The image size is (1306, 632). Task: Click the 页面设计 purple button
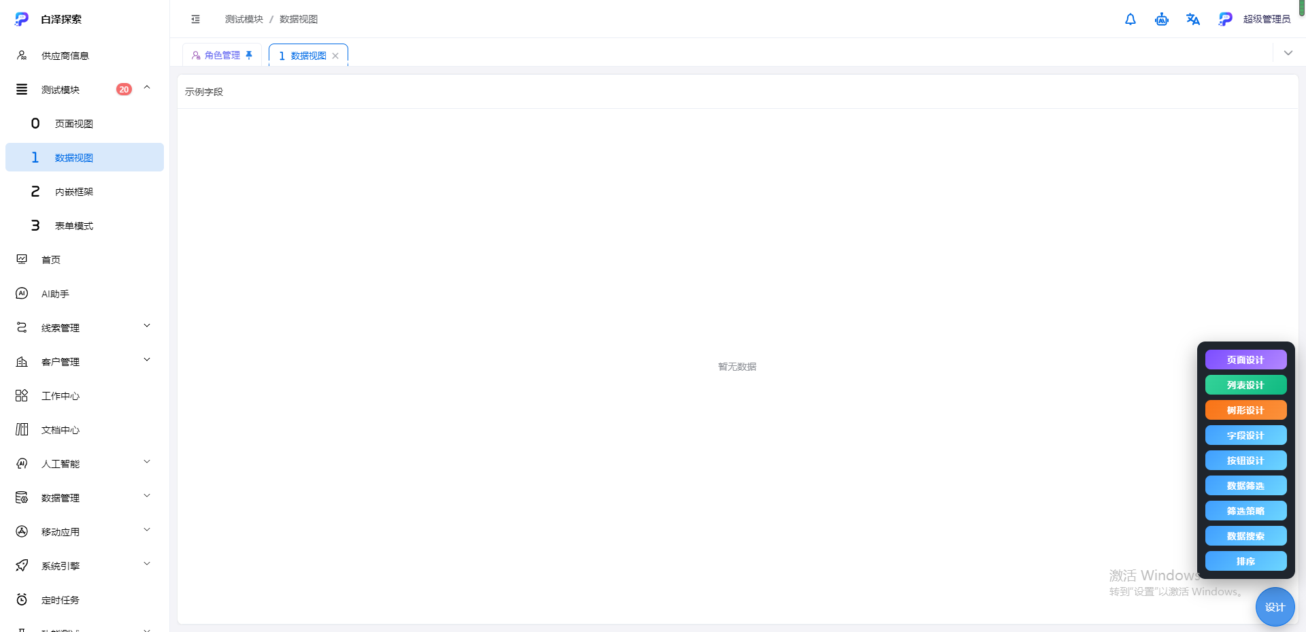pos(1245,360)
